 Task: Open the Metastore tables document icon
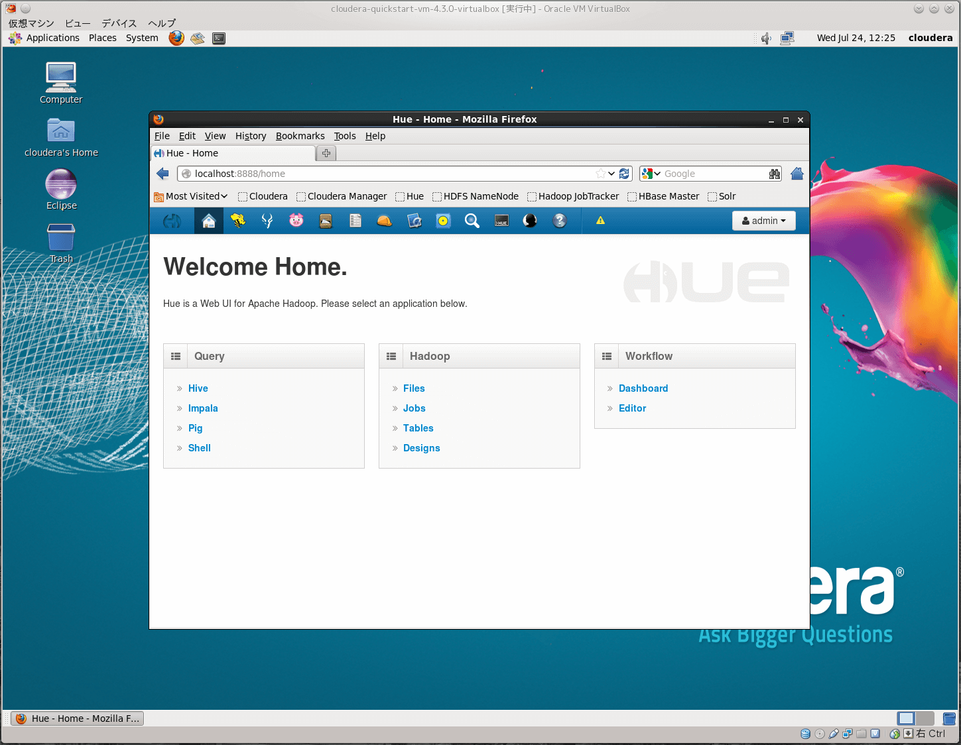[x=355, y=221]
